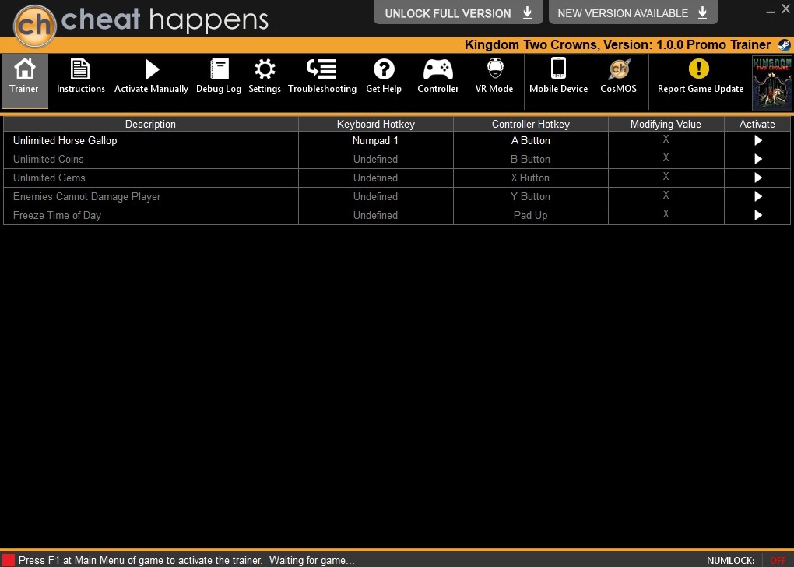This screenshot has width=794, height=567.
Task: Click the Steam icon beside trainer title
Action: pyautogui.click(x=785, y=45)
